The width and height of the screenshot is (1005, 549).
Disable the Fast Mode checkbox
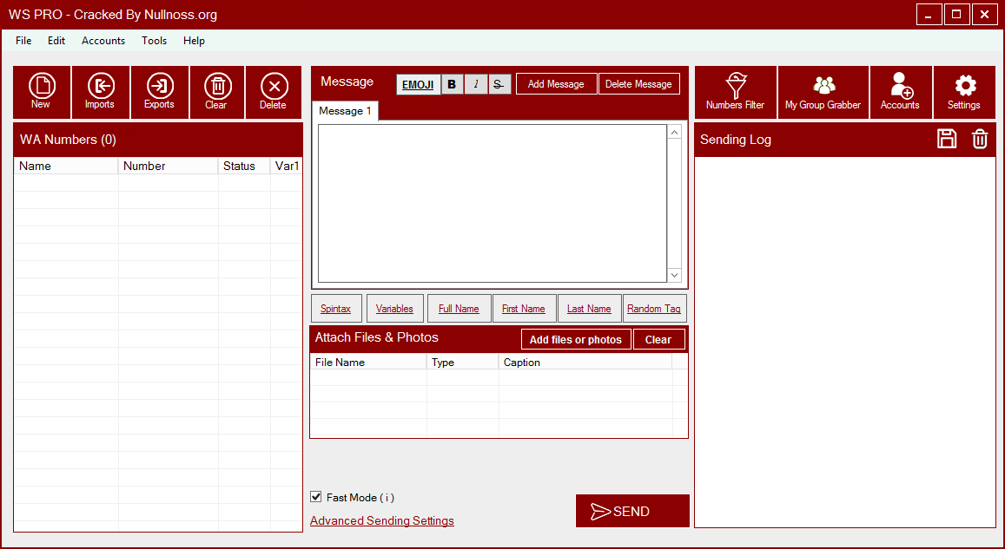(x=316, y=497)
